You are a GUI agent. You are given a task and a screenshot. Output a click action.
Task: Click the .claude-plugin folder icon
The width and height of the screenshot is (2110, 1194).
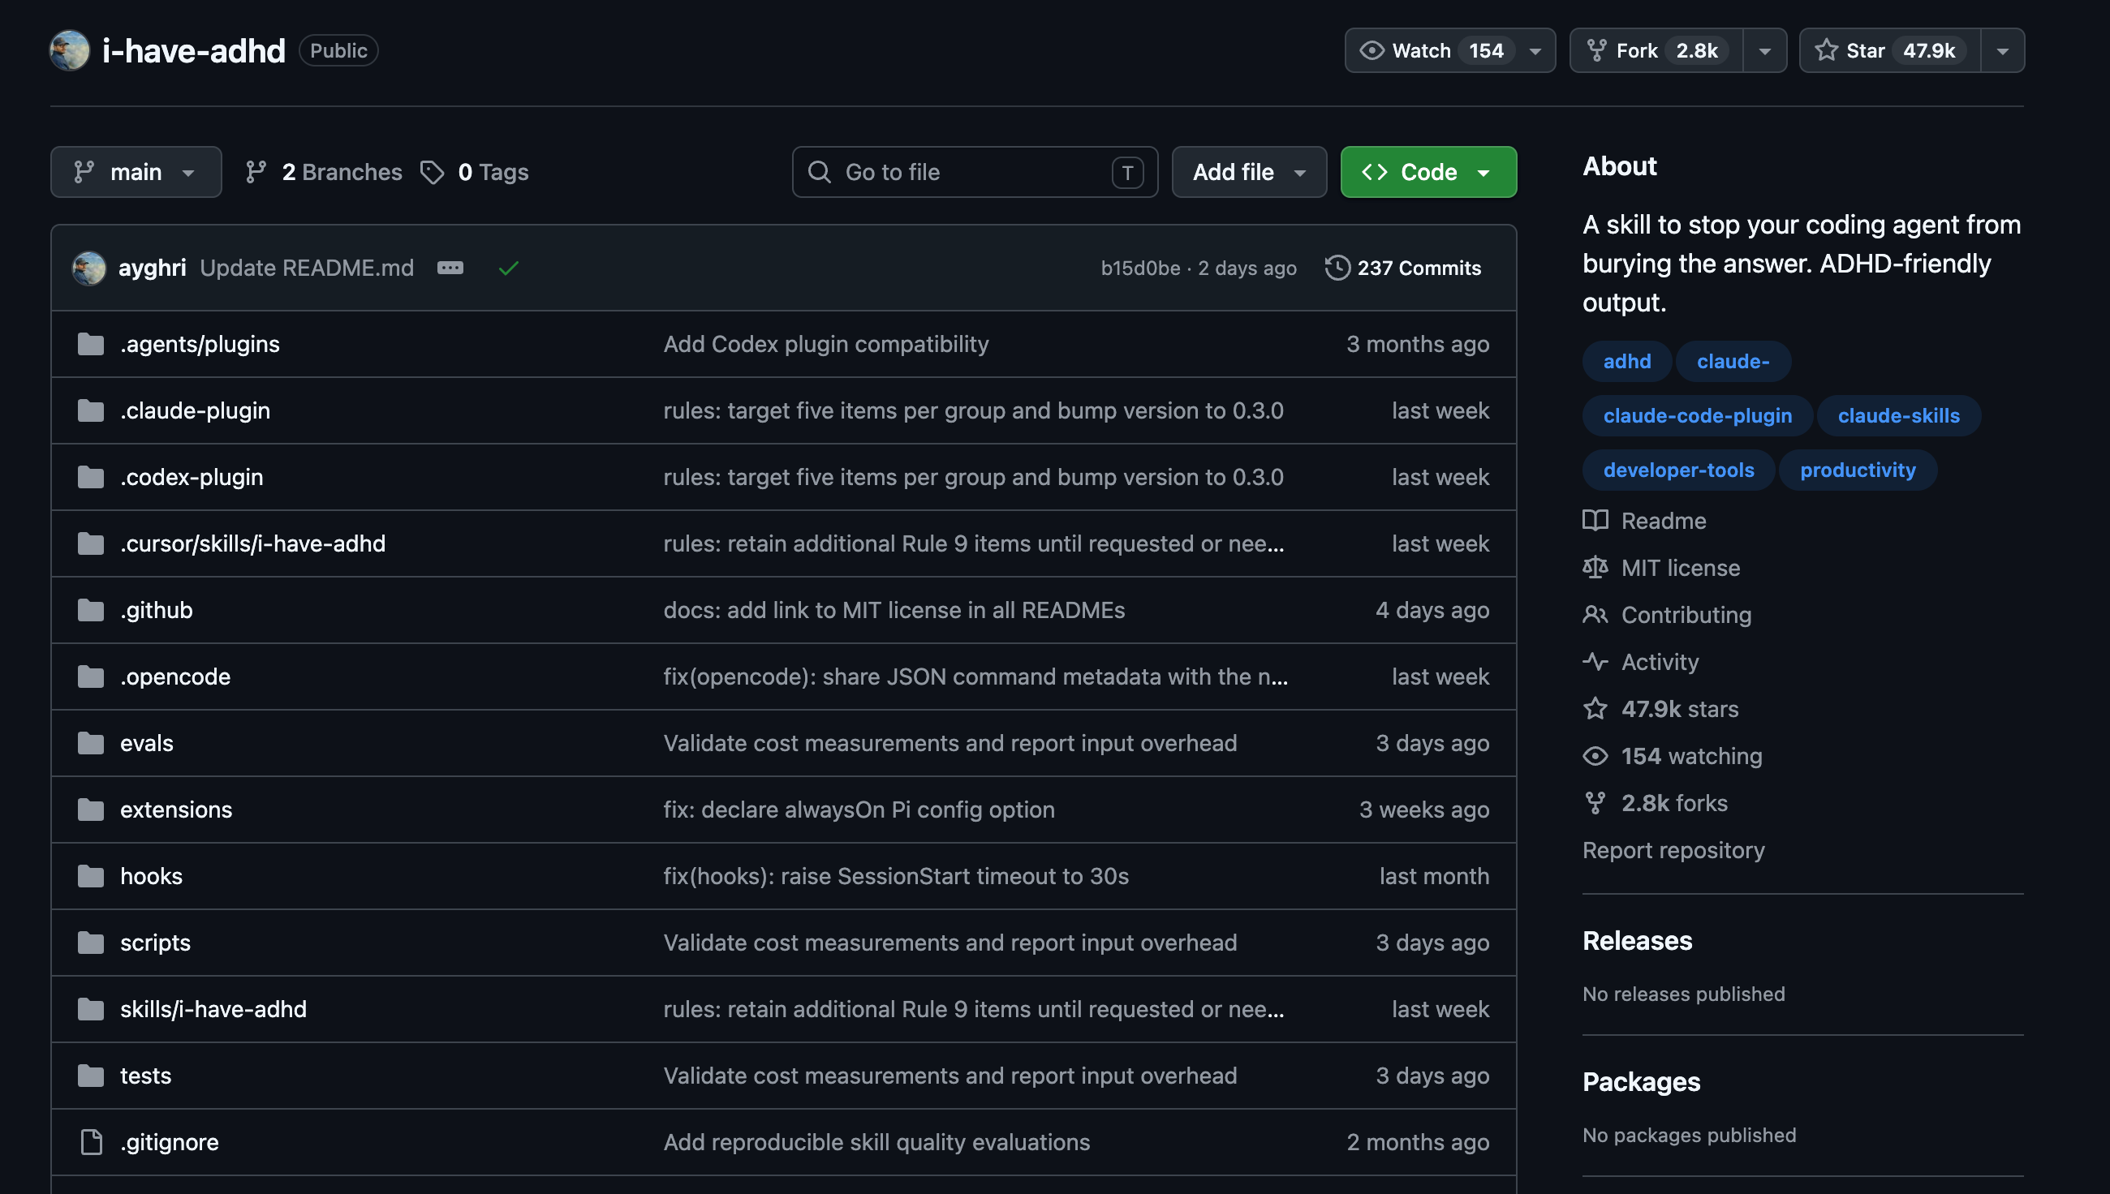90,411
